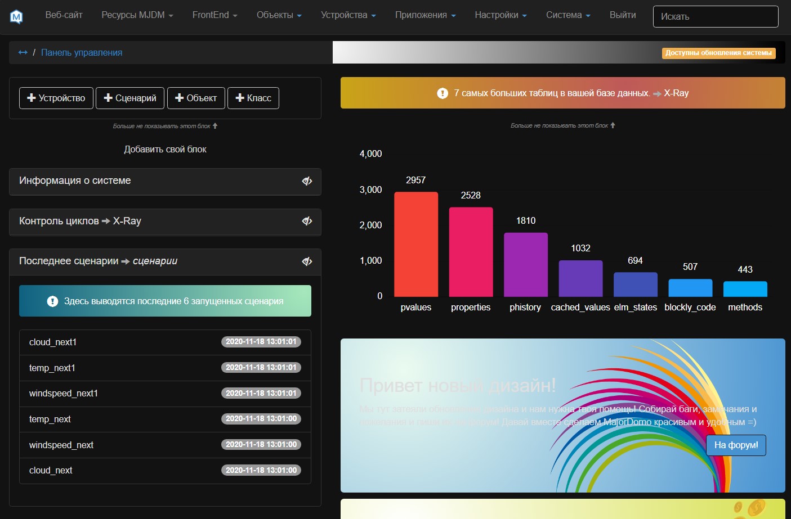
Task: Open X-Ray link in tables banner
Action: (x=676, y=93)
